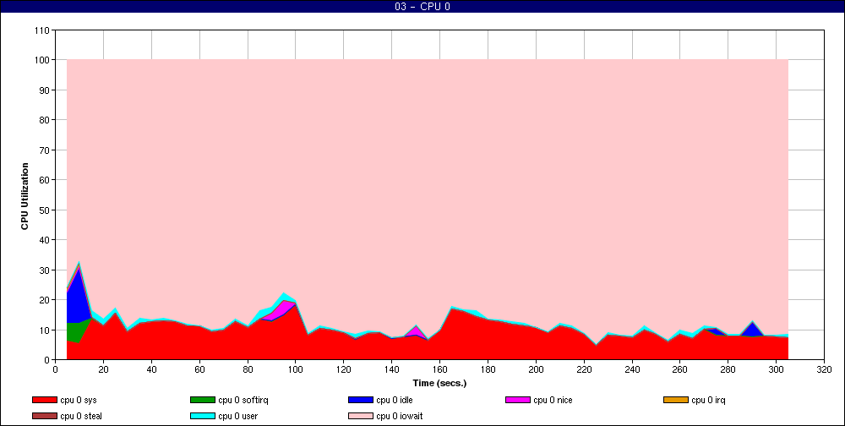
Task: Click the 50 value on the y-axis
Action: pos(46,210)
